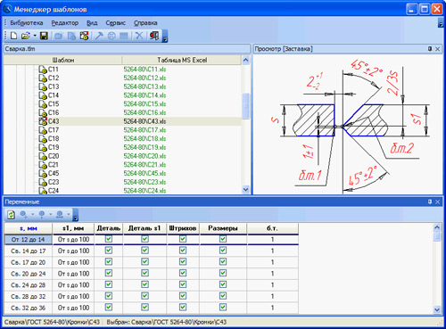
Task: Click the template list scrollbar thumb
Action: tap(245, 106)
